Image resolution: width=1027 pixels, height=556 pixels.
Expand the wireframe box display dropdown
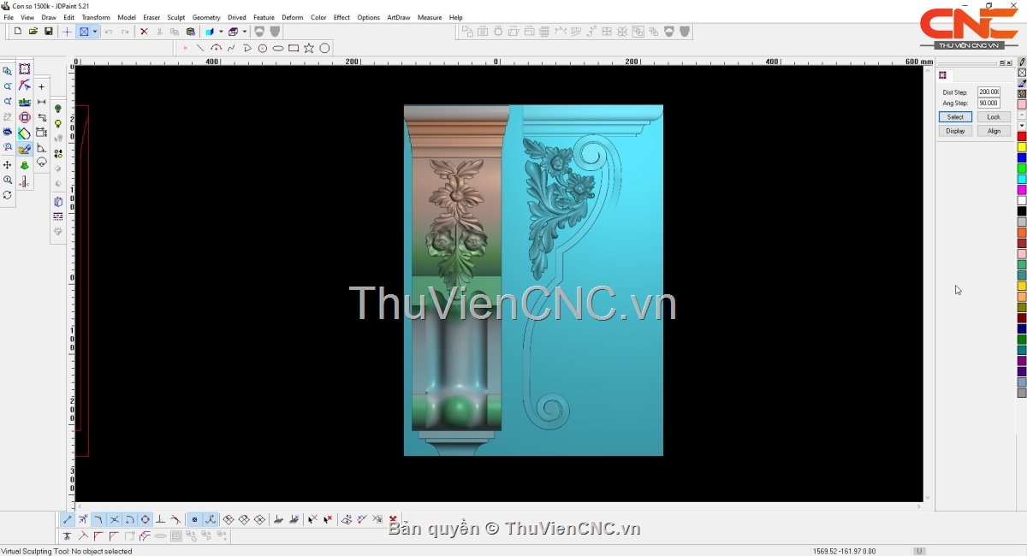point(245,32)
